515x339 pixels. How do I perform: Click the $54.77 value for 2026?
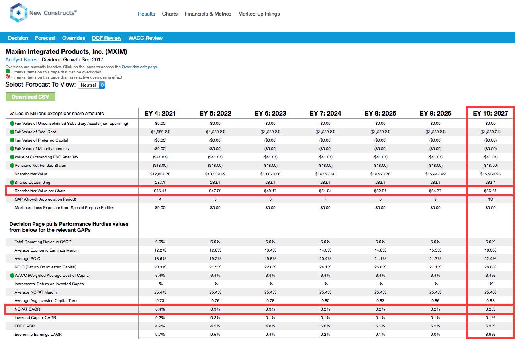point(435,191)
